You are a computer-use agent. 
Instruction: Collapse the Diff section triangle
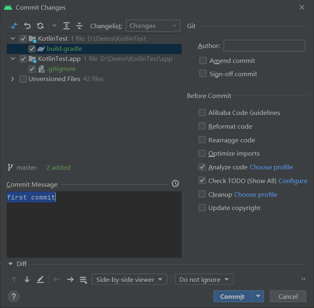point(10,264)
